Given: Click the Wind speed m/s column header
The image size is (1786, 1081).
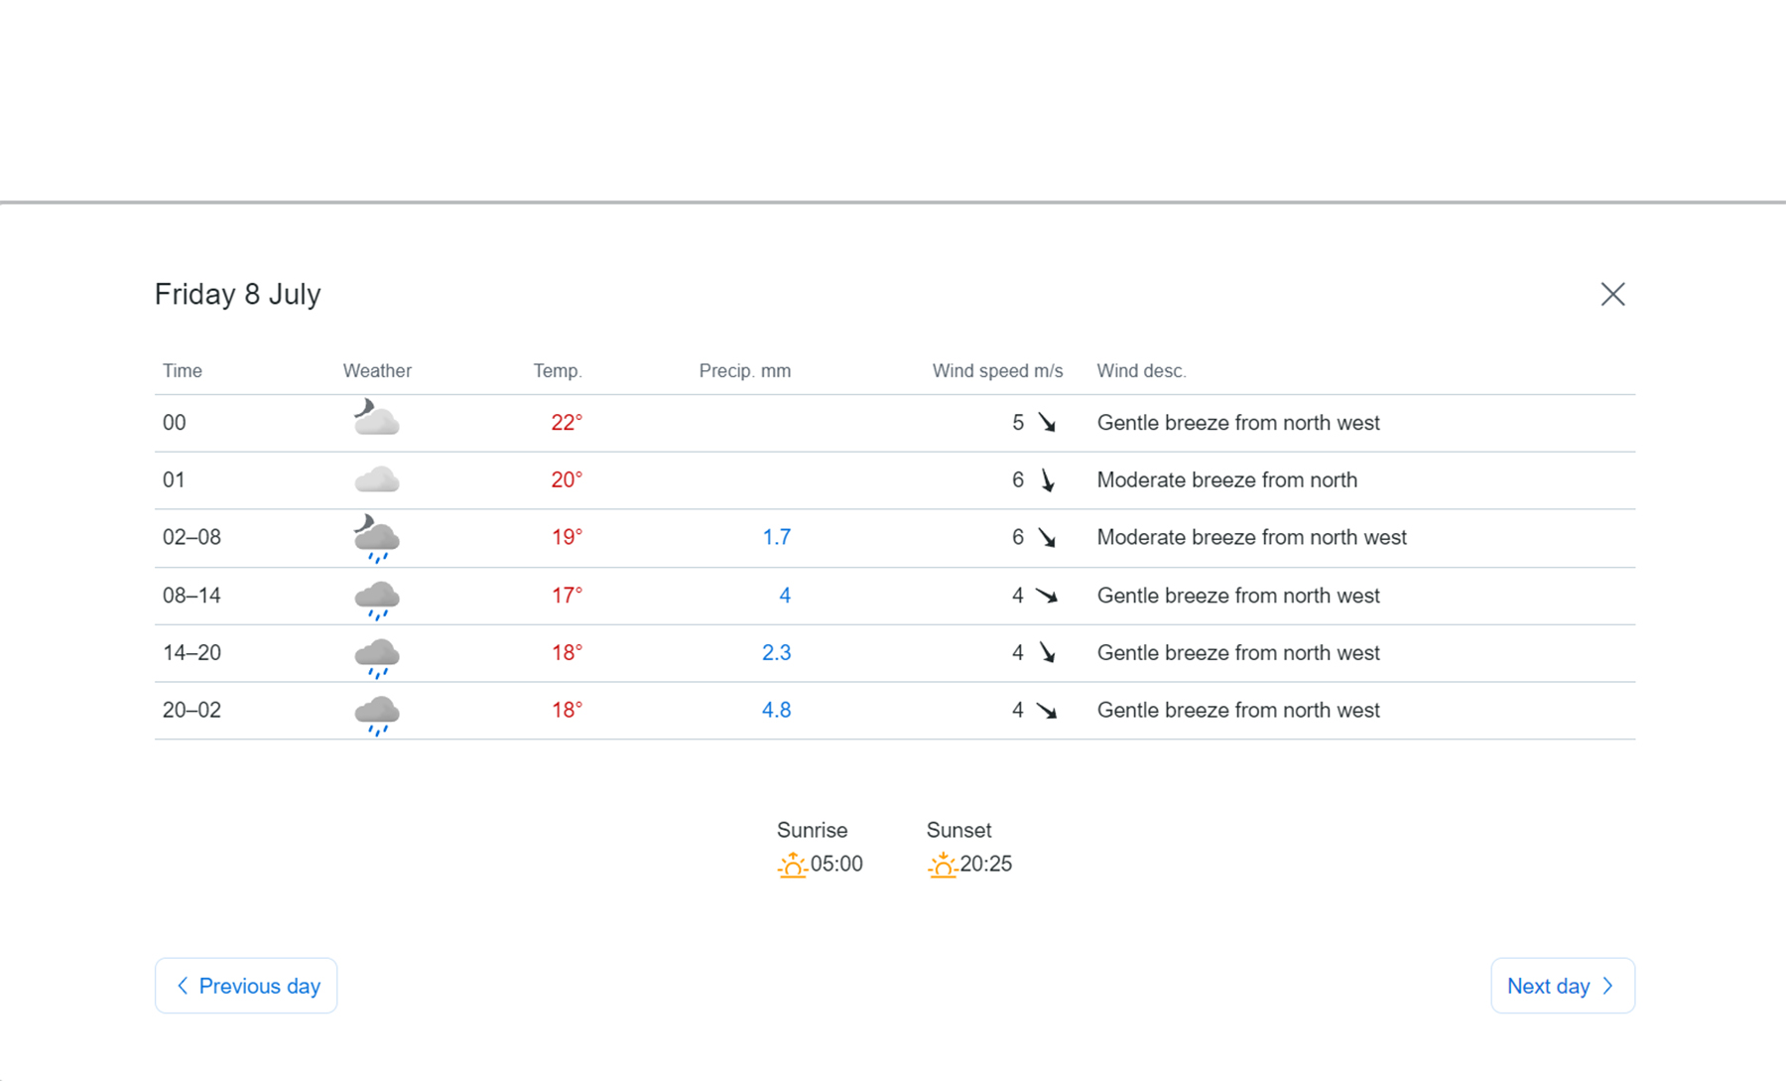Looking at the screenshot, I should point(997,371).
